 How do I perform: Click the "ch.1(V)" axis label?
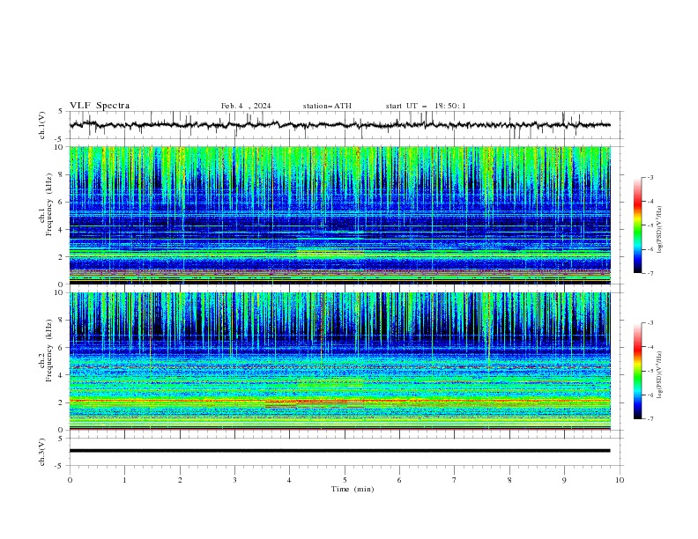point(42,125)
